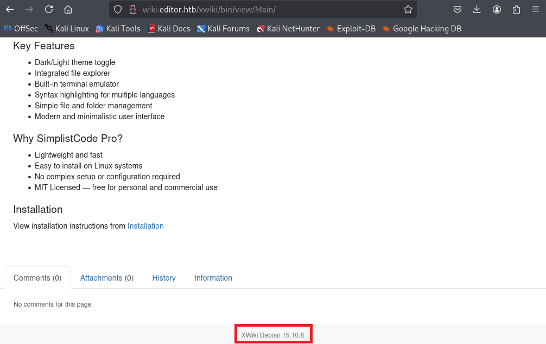
Task: View site security lock information
Action: (x=132, y=9)
